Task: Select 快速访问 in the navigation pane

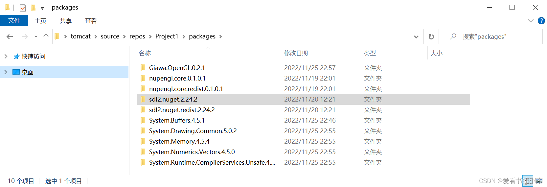Action: click(33, 57)
